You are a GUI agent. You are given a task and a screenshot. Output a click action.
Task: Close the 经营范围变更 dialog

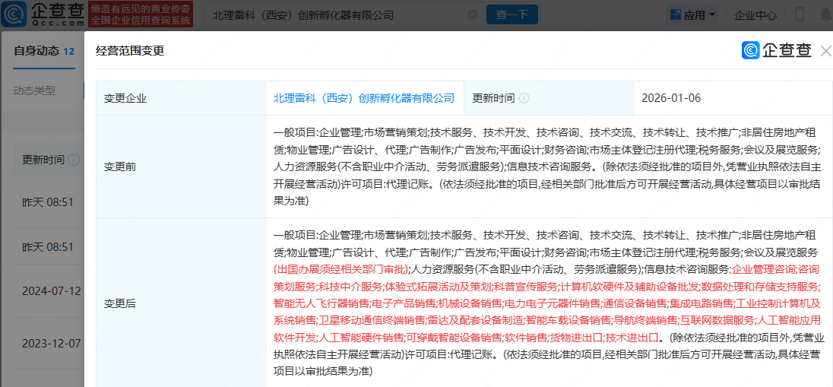[x=825, y=51]
